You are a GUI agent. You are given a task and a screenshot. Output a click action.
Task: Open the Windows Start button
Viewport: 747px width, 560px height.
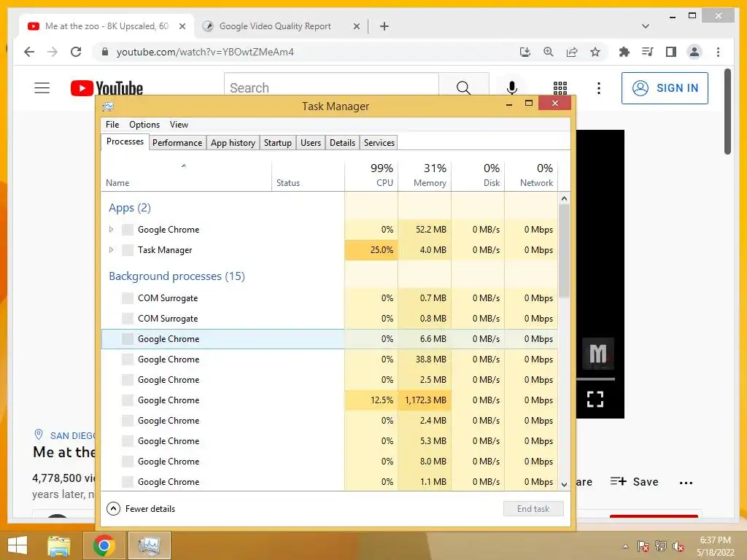(18, 545)
